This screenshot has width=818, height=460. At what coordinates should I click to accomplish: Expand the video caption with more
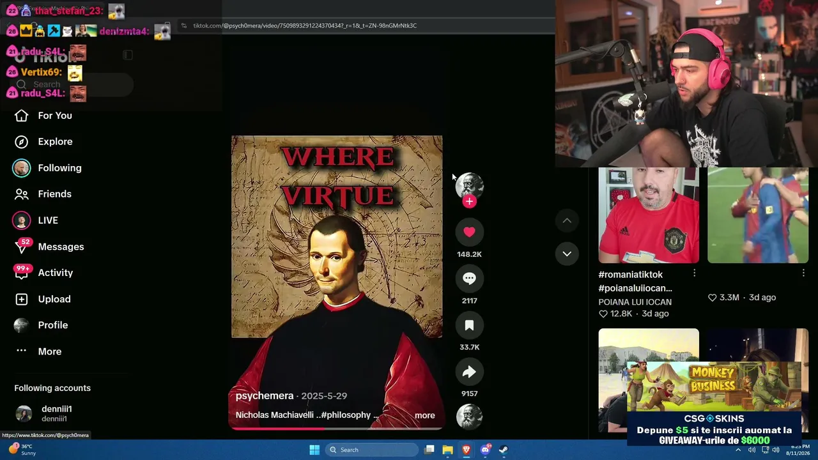(424, 415)
